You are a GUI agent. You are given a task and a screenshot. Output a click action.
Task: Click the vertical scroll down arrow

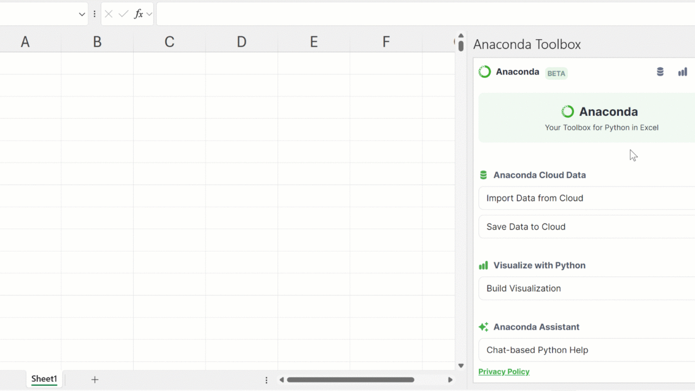click(461, 366)
